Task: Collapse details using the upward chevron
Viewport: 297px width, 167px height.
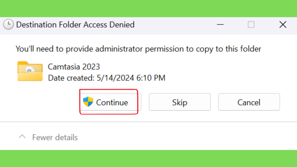Action: click(22, 137)
